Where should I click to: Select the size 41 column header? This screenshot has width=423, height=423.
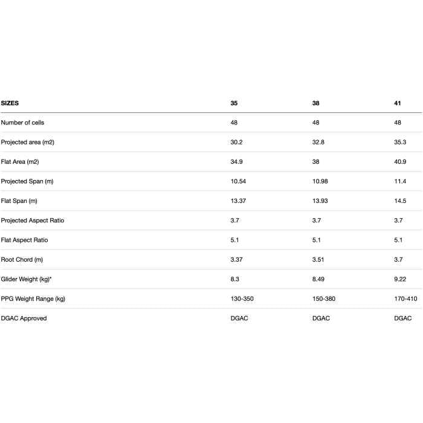[398, 103]
